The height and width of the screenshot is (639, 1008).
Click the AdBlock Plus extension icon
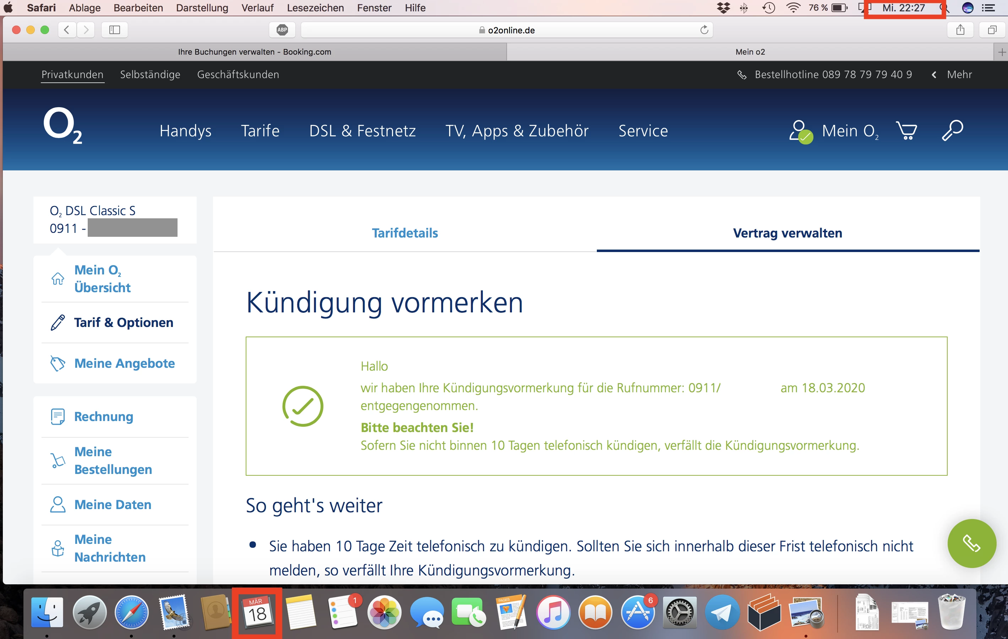283,30
